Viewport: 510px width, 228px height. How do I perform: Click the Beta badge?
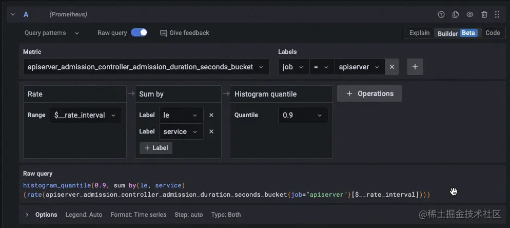tap(468, 33)
